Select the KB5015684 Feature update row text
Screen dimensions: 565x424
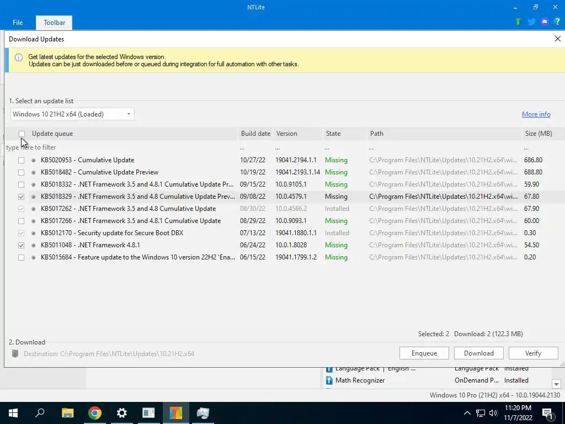pos(138,257)
